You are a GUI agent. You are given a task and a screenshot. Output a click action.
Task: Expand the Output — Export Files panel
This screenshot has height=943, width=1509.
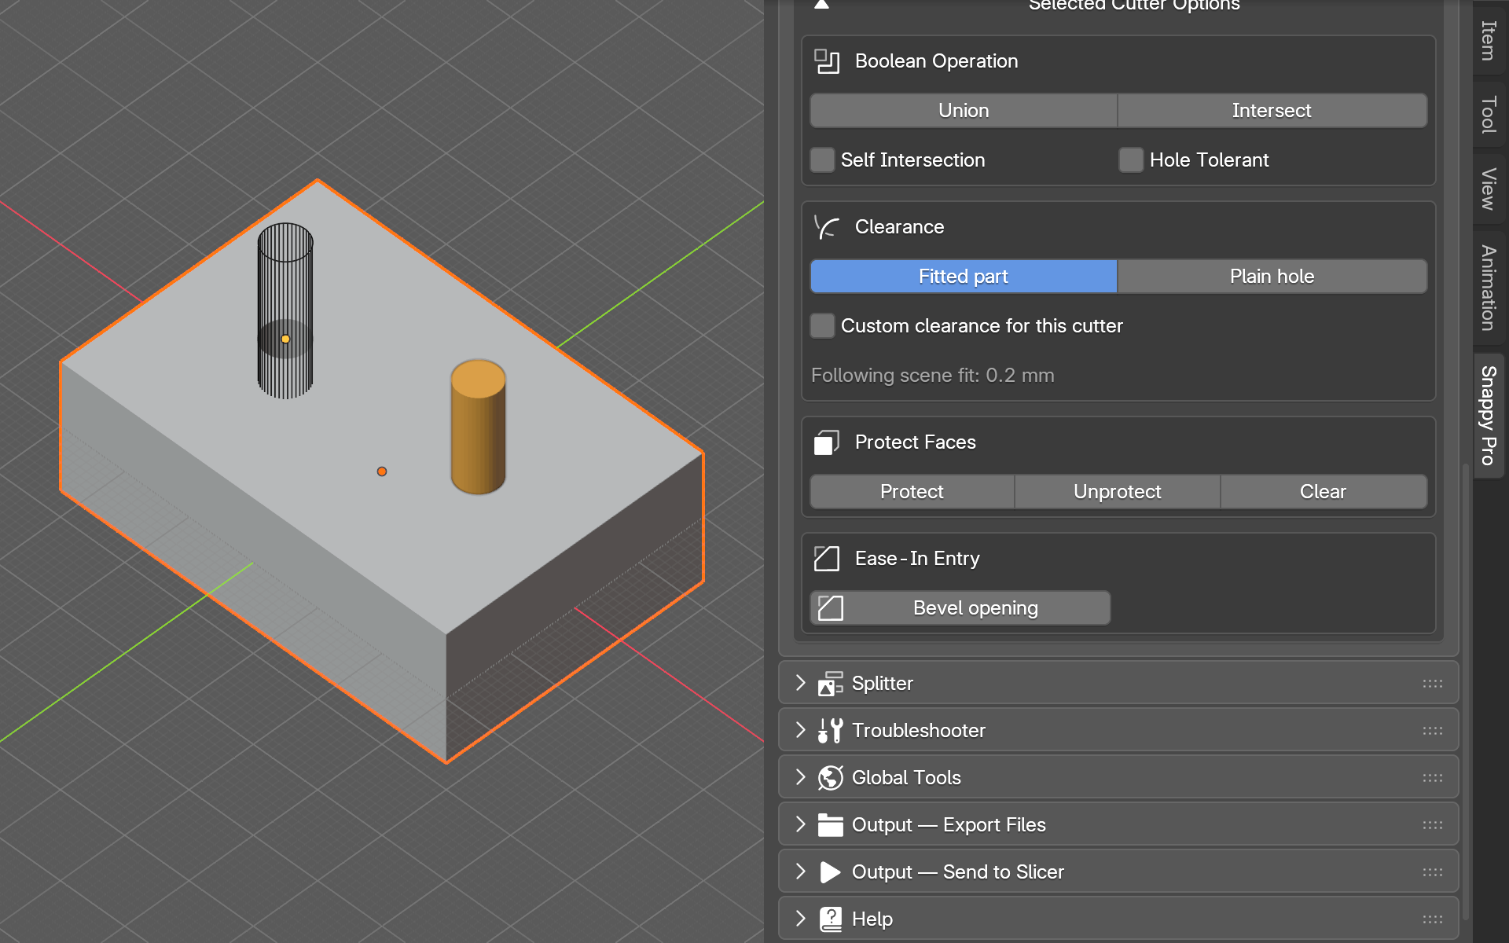tap(800, 824)
